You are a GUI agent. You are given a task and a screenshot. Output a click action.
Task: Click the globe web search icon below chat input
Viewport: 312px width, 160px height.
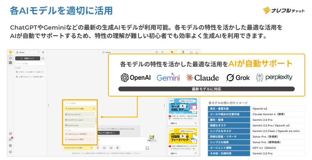pos(118,148)
